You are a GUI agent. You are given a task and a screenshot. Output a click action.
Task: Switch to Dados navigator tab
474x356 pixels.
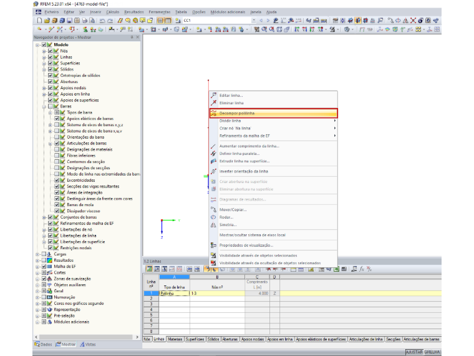43,344
